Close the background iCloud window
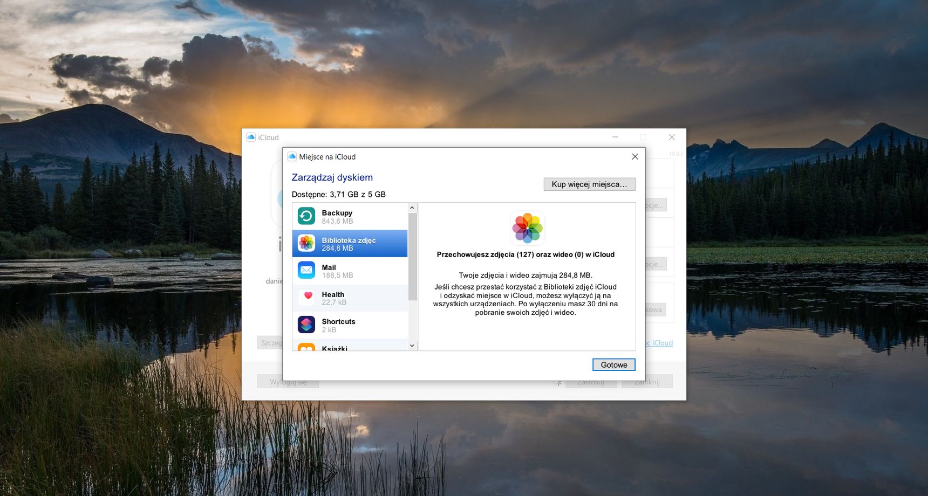The height and width of the screenshot is (496, 928). (x=672, y=137)
